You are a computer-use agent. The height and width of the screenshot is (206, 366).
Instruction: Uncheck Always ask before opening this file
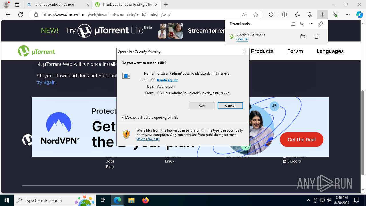pyautogui.click(x=124, y=118)
